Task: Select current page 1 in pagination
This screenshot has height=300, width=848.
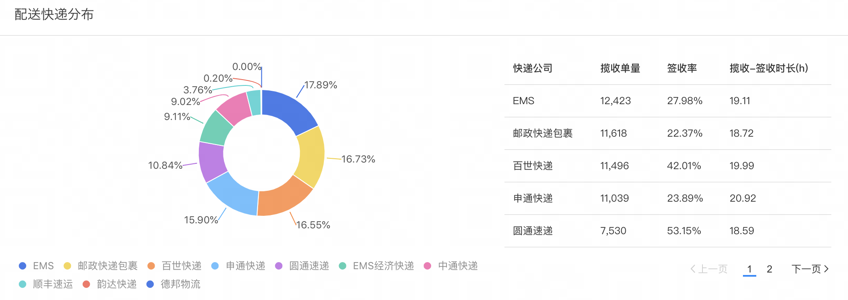Action: [x=749, y=269]
